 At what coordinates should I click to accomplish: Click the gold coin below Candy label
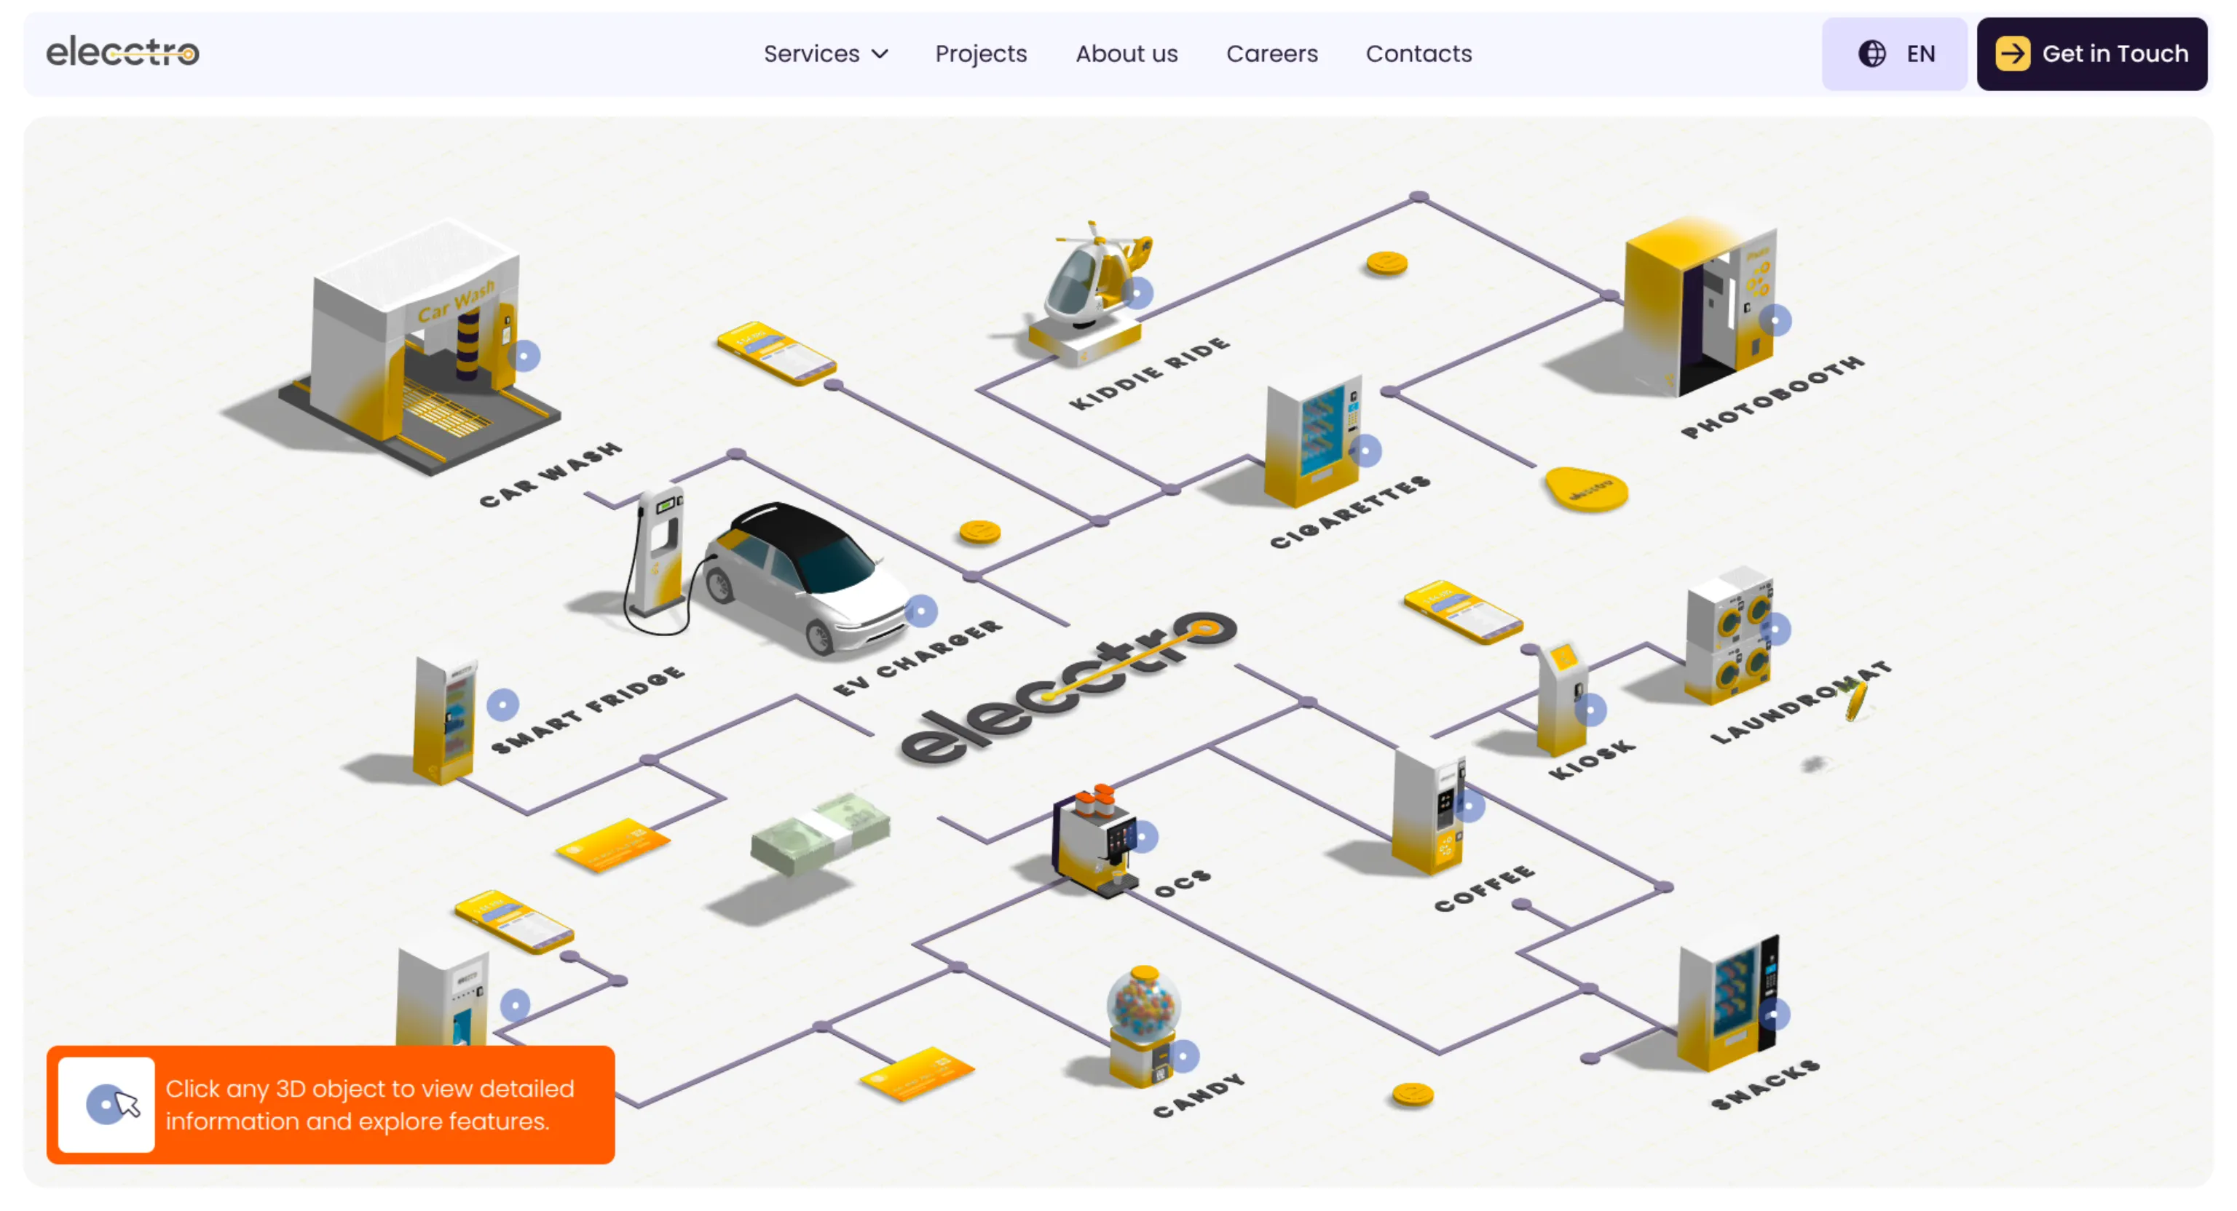pos(1412,1095)
